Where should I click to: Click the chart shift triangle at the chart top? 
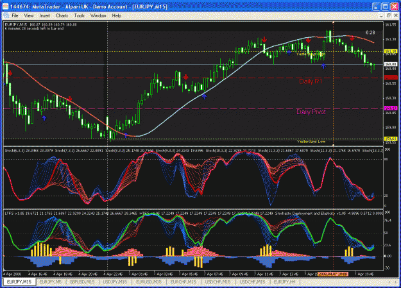(333, 22)
